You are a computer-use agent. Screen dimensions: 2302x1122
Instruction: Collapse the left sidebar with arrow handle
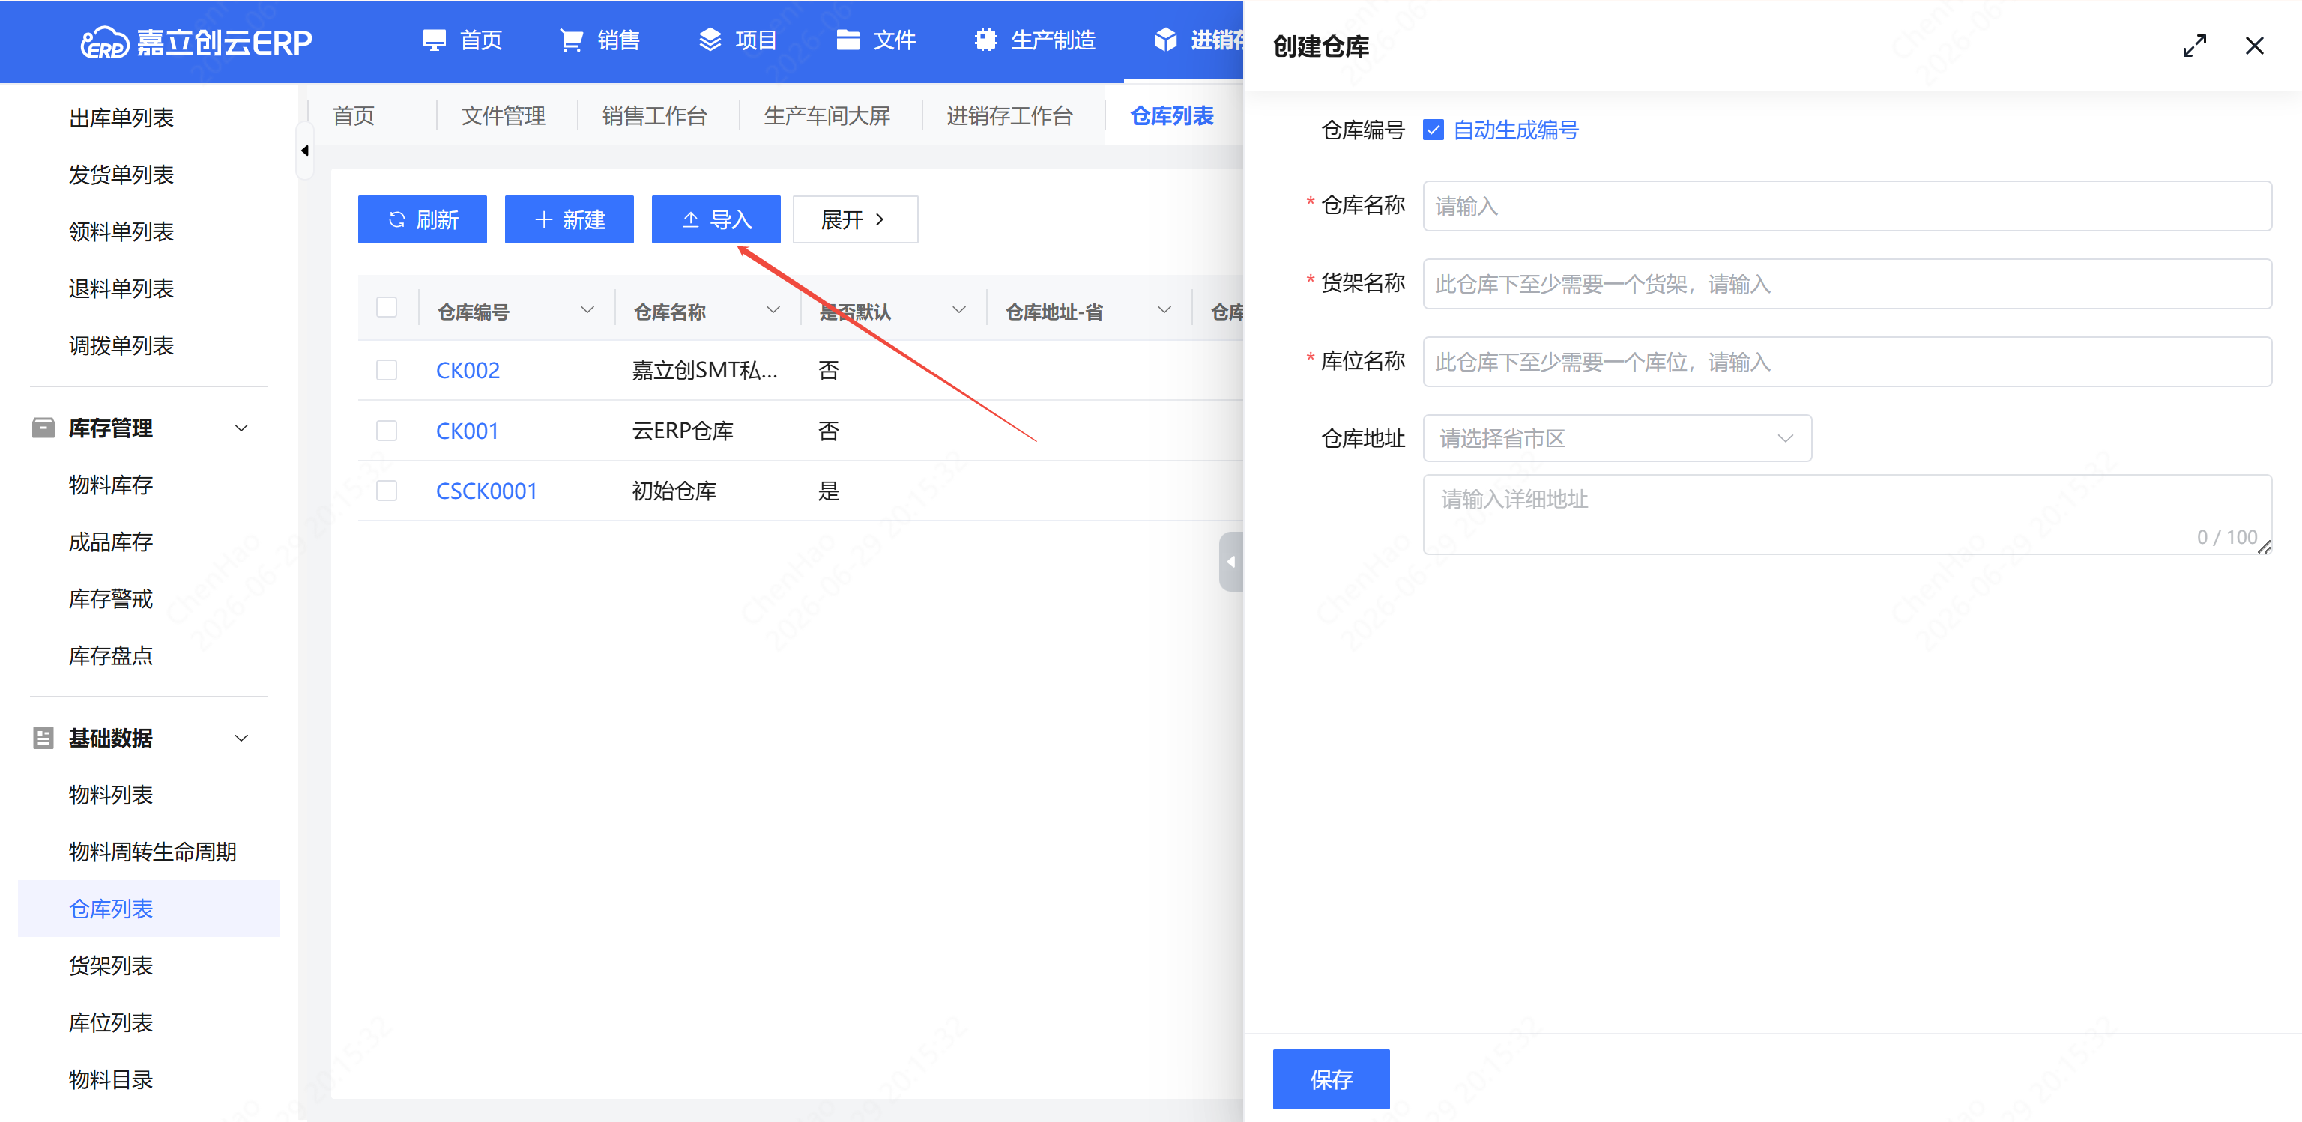305,150
